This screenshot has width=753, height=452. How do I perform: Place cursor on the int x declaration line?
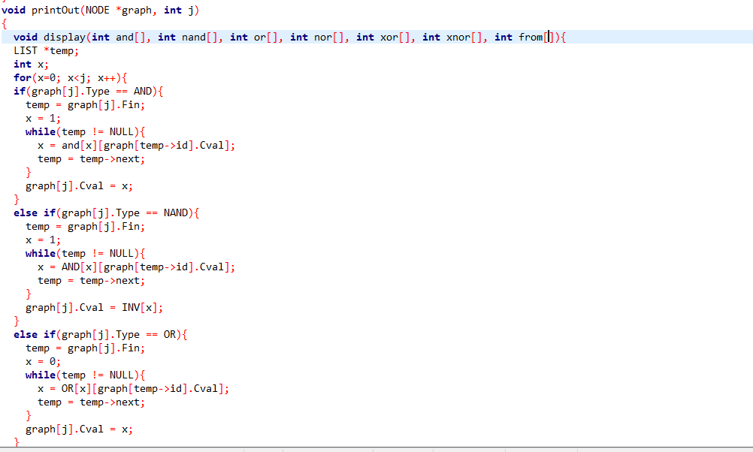coord(25,64)
